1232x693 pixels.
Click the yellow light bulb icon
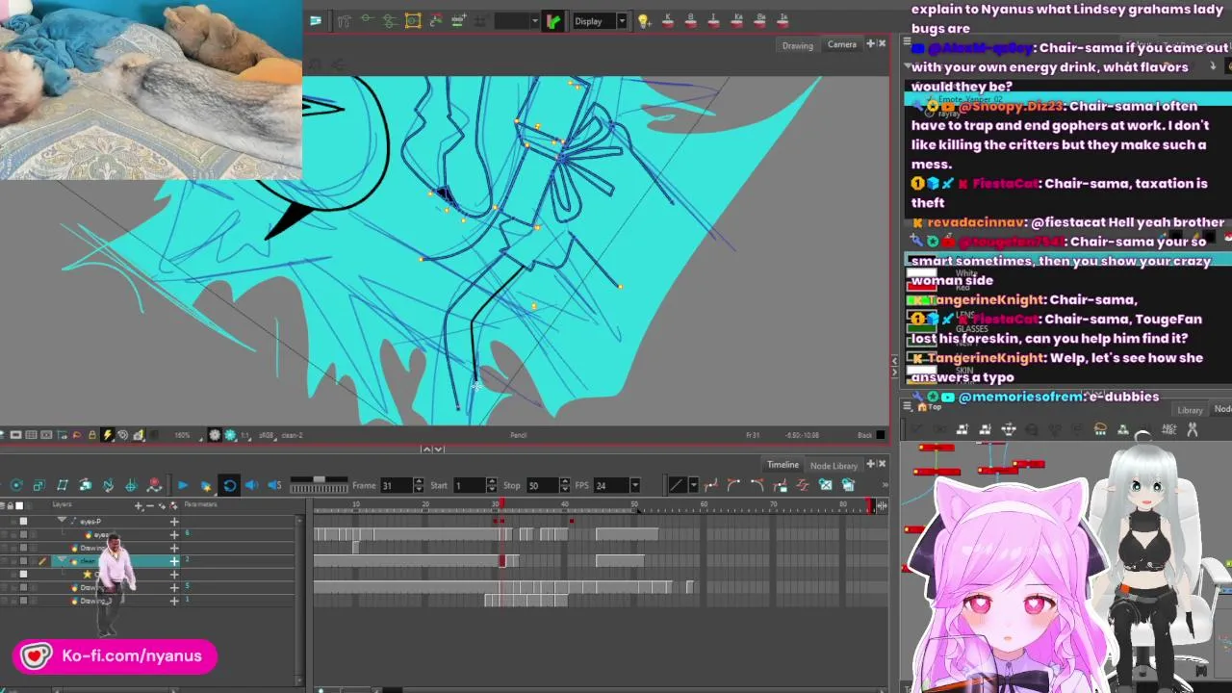click(644, 21)
